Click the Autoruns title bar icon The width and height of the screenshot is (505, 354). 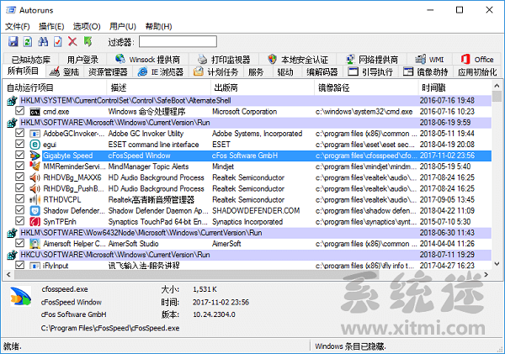coord(11,10)
